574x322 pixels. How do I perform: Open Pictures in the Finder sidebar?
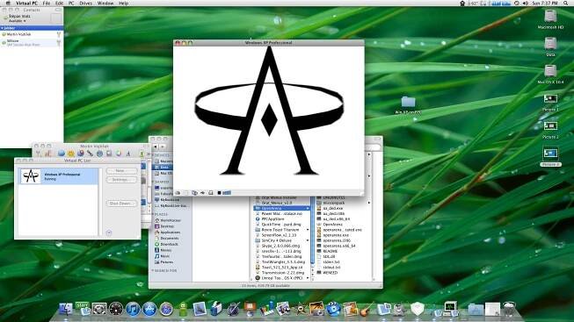(x=163, y=261)
